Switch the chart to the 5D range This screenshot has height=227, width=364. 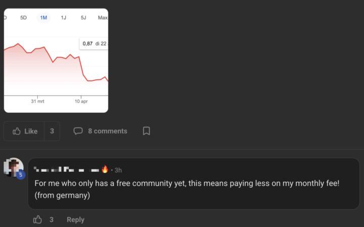[23, 18]
